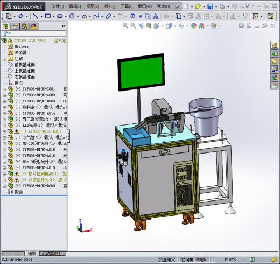Expand the 注解 tree node

pos(4,59)
